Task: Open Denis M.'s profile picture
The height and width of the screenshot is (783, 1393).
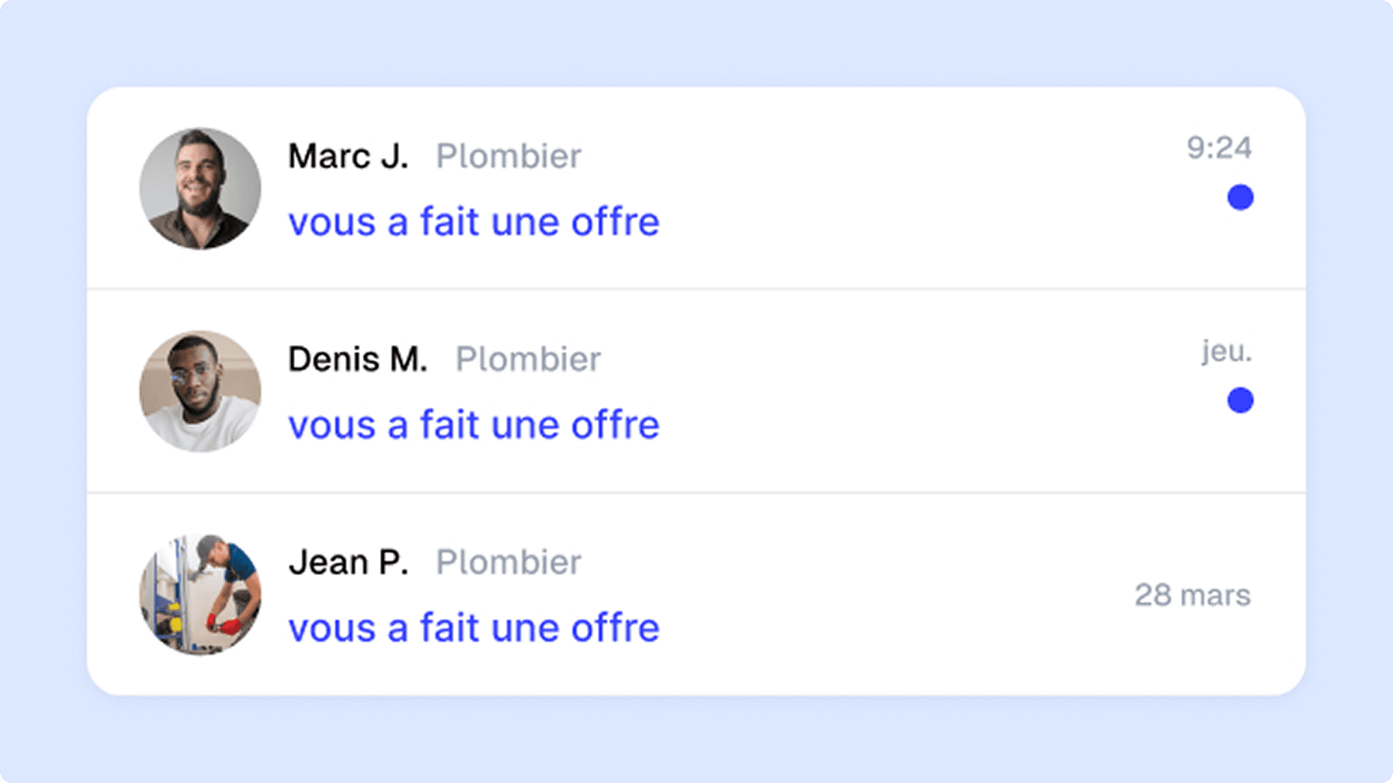Action: point(200,391)
